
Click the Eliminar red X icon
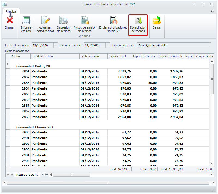[x=10, y=21]
